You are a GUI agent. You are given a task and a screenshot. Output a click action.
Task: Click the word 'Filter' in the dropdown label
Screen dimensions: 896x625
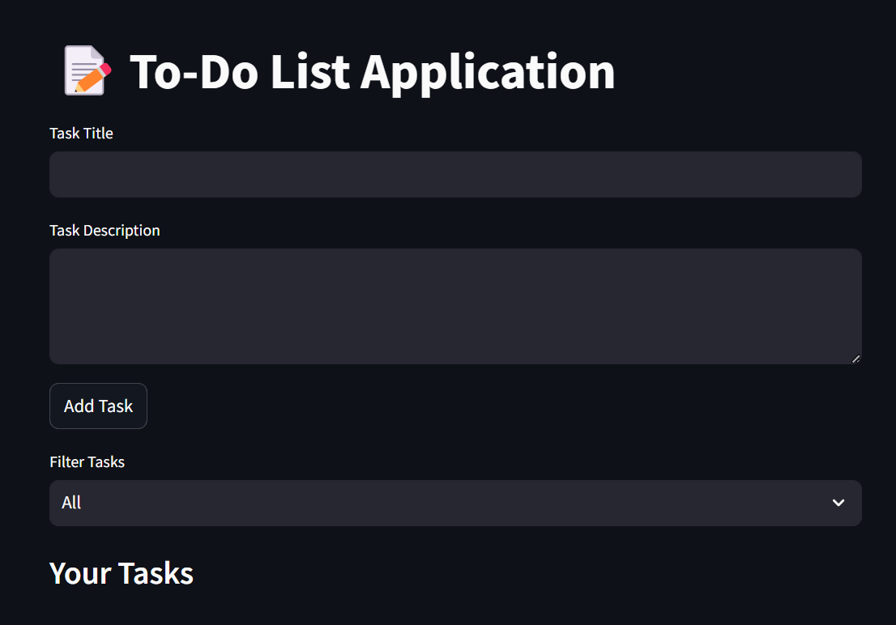click(x=66, y=462)
